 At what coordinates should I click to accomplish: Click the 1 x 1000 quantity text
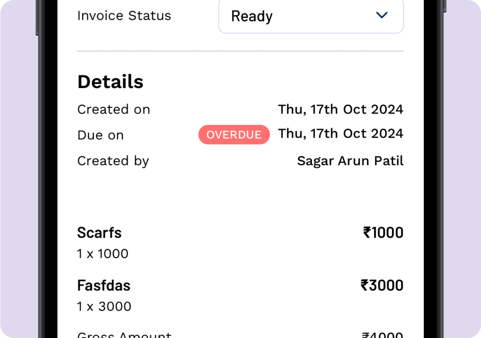tap(103, 253)
